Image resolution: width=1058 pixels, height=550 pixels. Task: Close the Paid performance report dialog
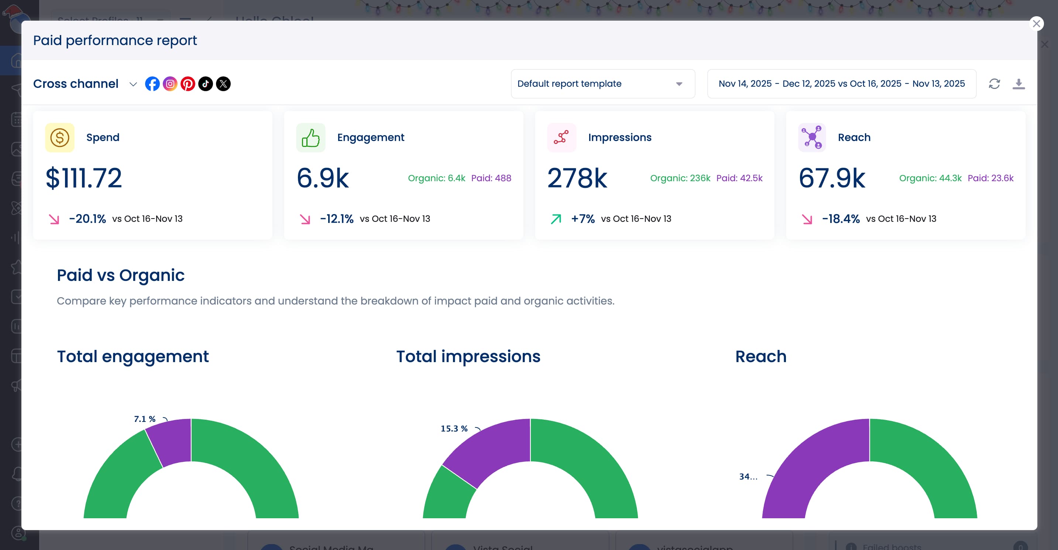(1037, 23)
